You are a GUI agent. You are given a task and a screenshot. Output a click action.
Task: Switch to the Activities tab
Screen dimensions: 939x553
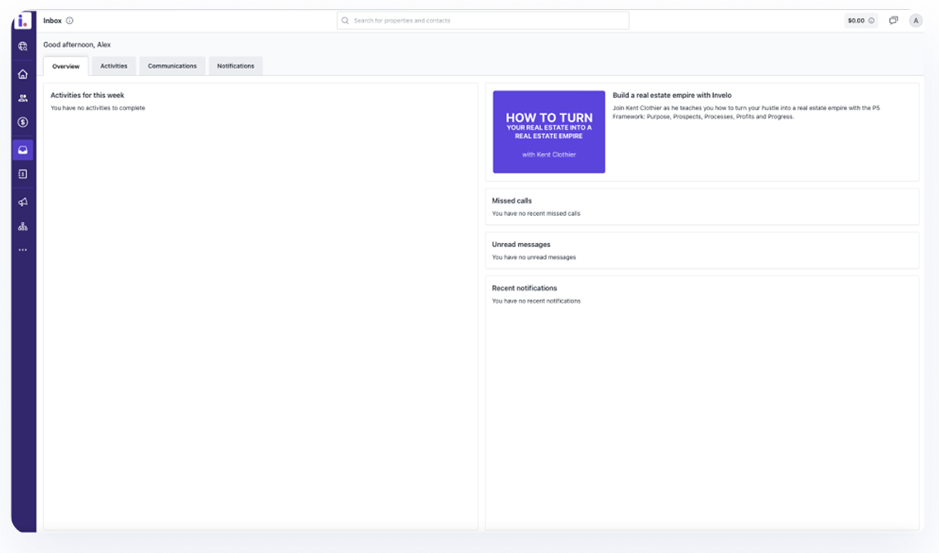point(113,66)
